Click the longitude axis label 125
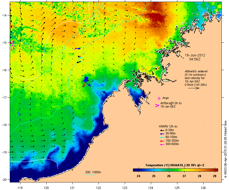229x190 pixels. (177, 188)
